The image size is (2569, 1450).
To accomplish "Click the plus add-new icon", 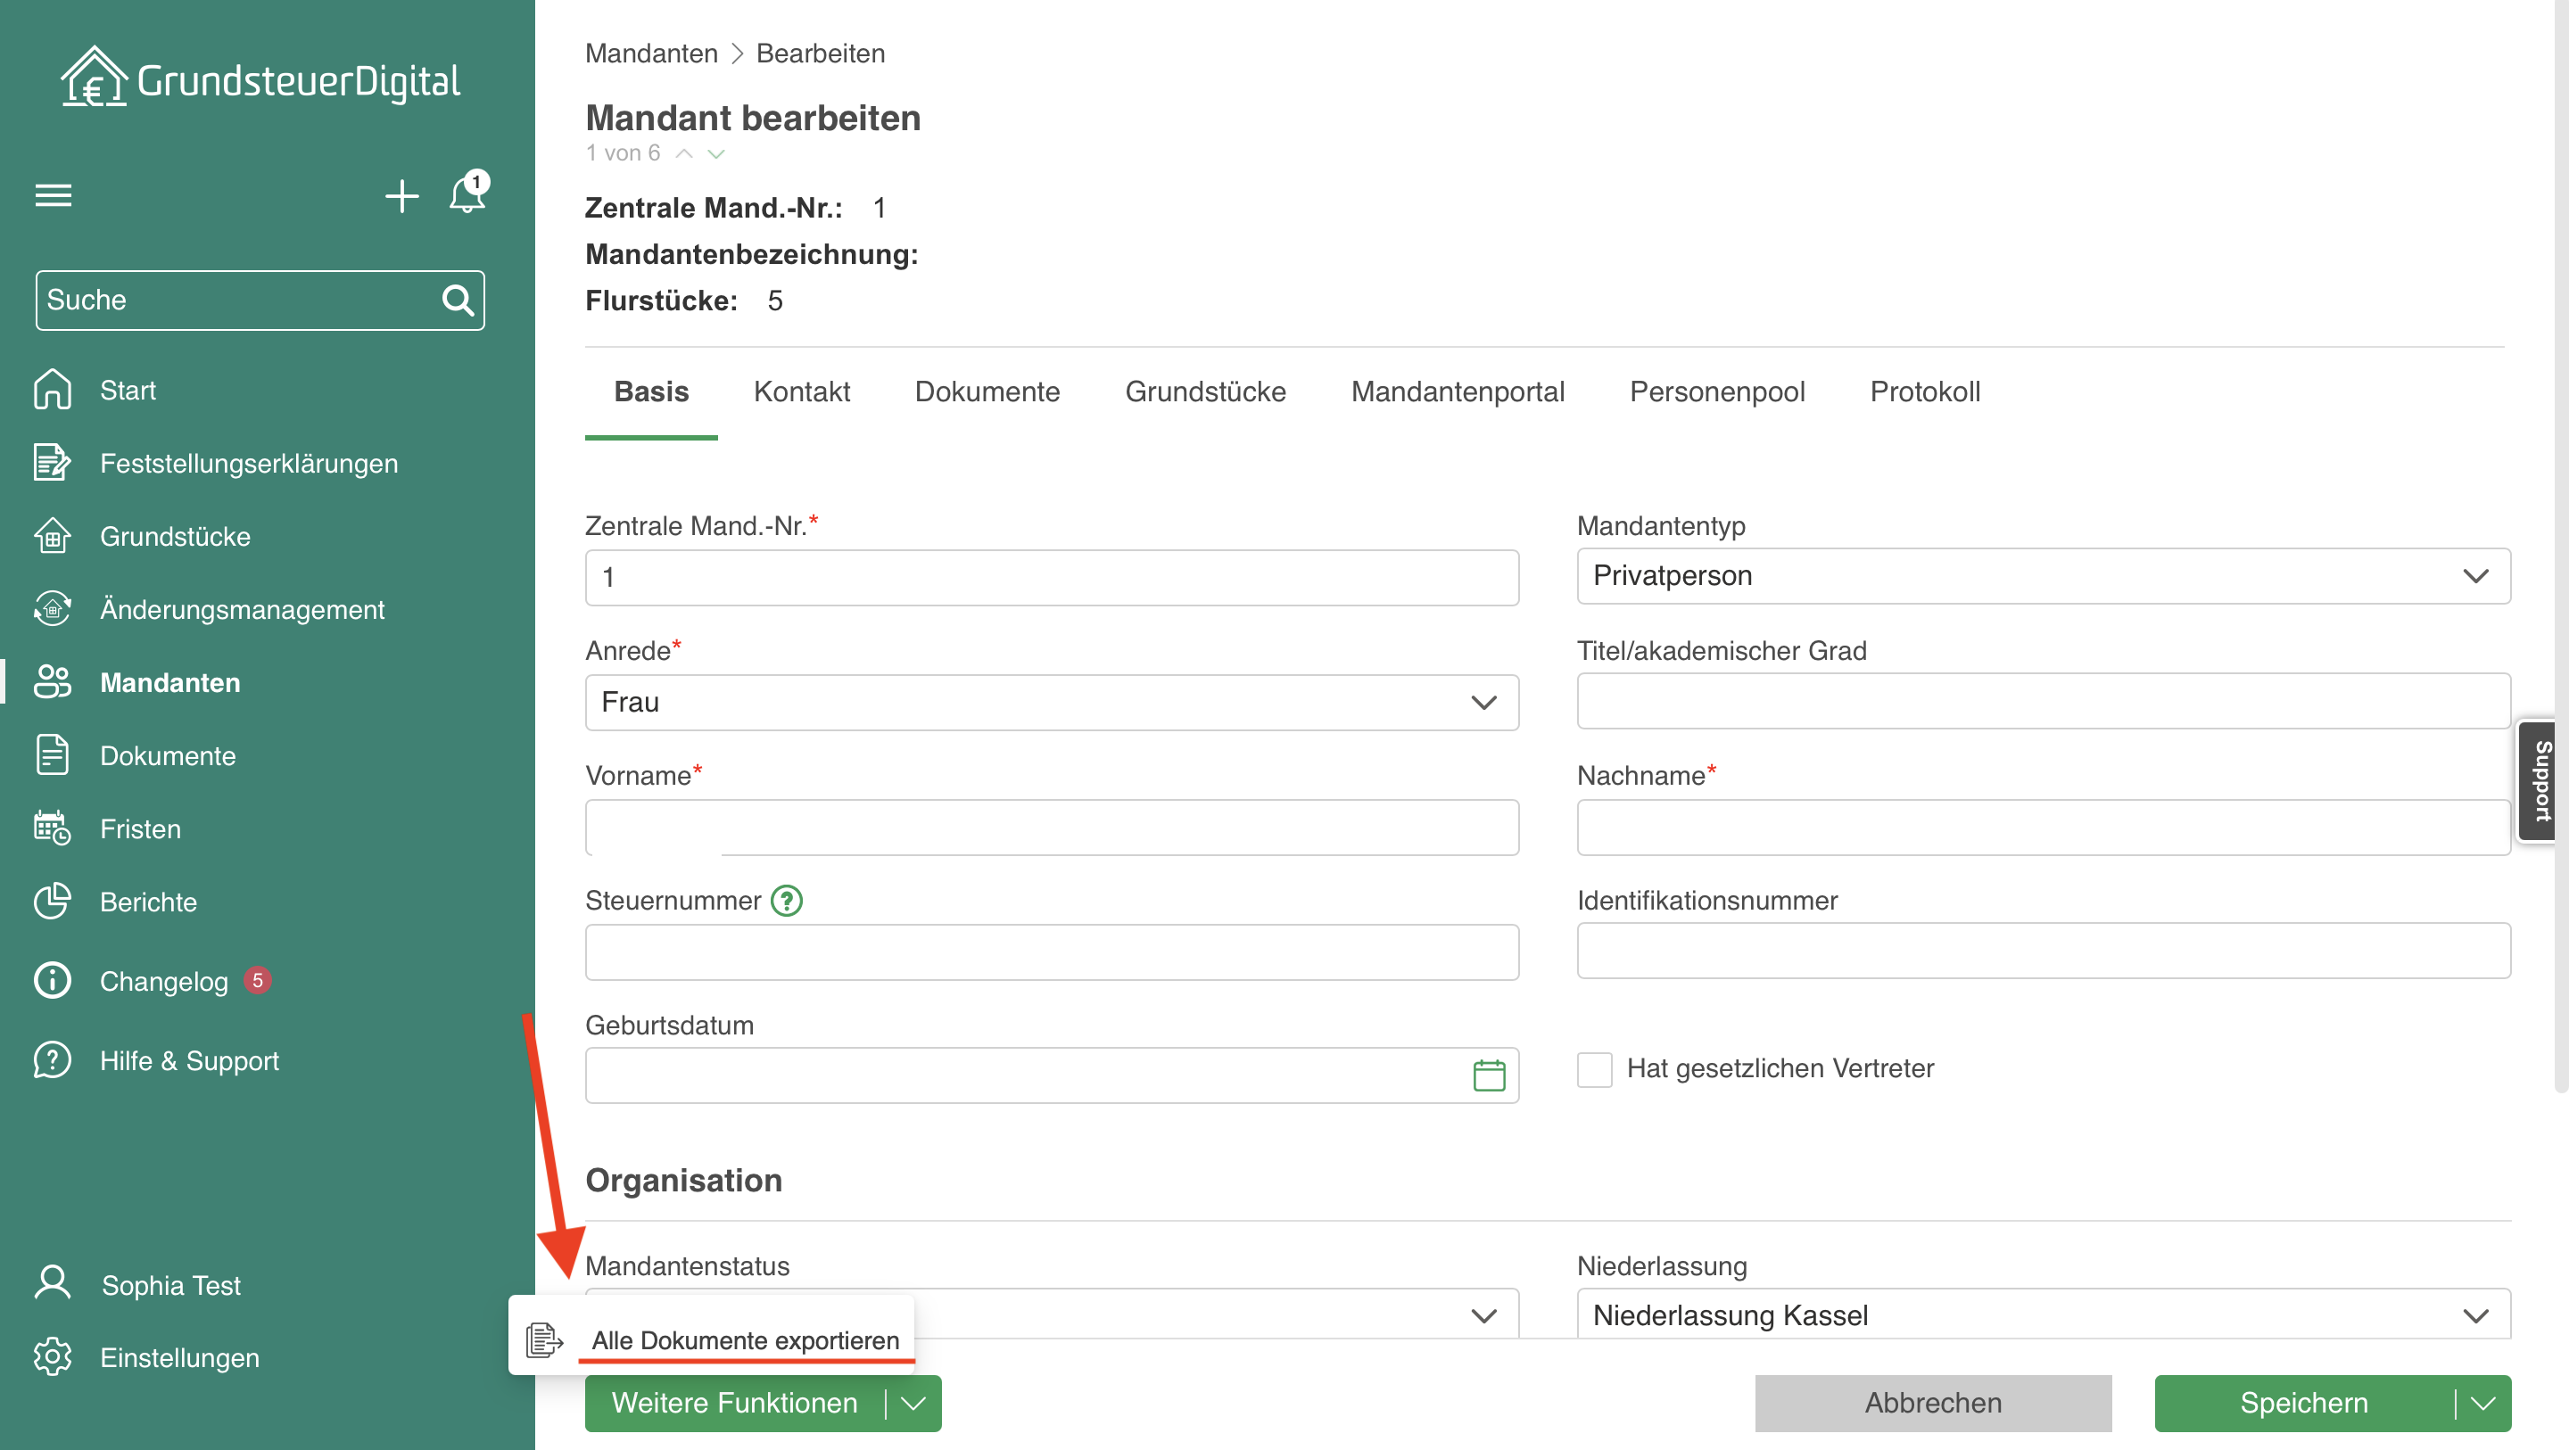I will [402, 195].
